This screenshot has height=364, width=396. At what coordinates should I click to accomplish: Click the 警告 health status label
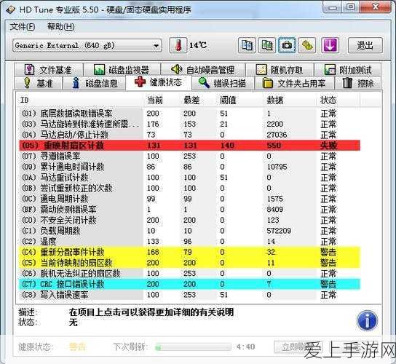pos(78,347)
